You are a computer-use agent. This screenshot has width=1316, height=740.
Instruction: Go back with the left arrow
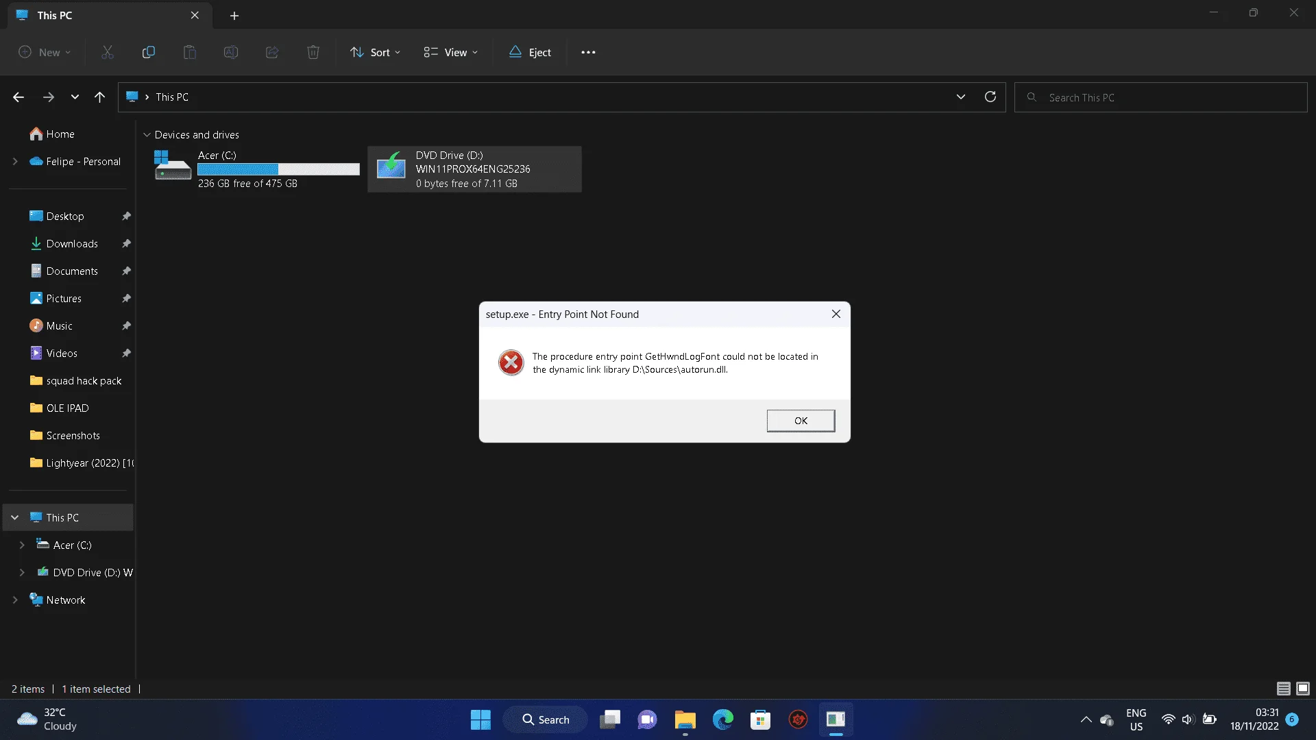(19, 97)
